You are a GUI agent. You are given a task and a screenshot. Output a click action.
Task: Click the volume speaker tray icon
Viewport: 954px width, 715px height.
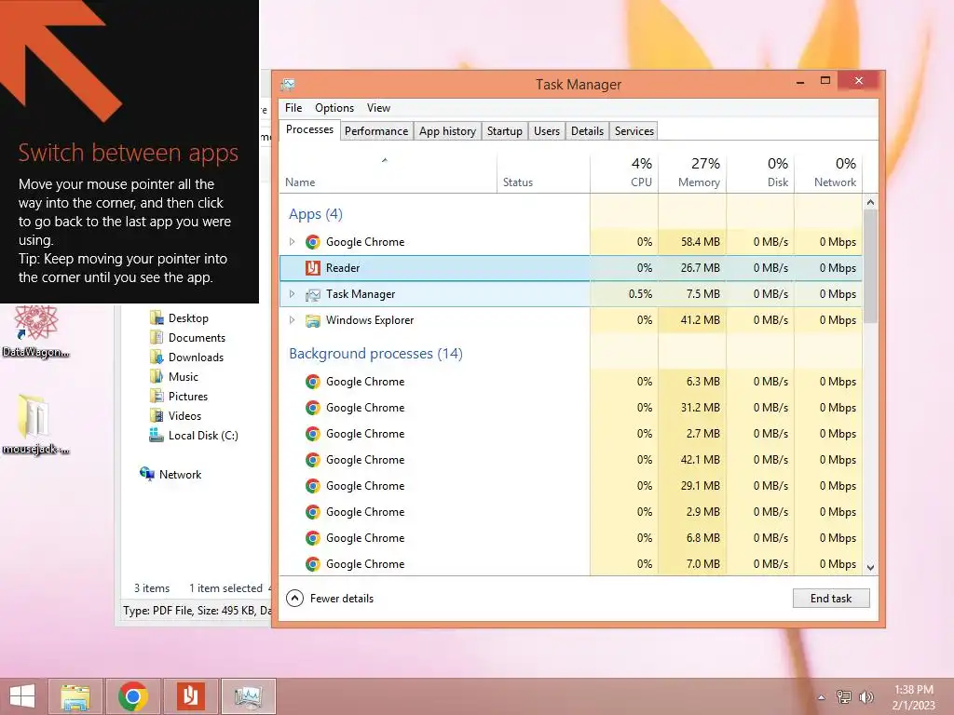point(865,697)
